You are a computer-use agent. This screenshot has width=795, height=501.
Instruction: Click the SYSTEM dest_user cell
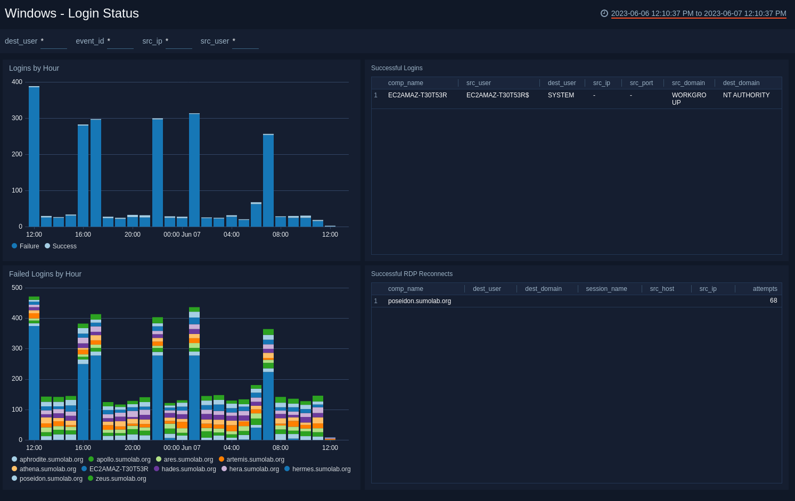(561, 95)
